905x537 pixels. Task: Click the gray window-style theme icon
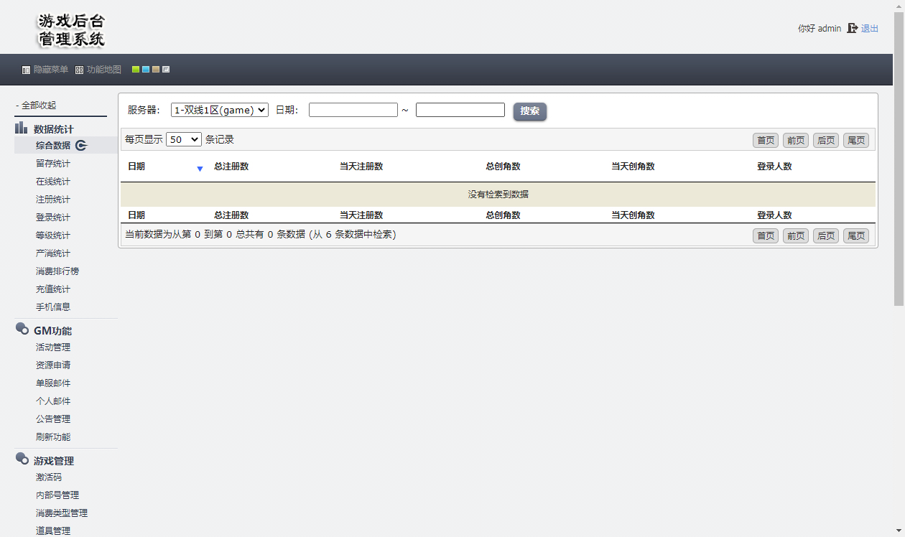(x=166, y=70)
